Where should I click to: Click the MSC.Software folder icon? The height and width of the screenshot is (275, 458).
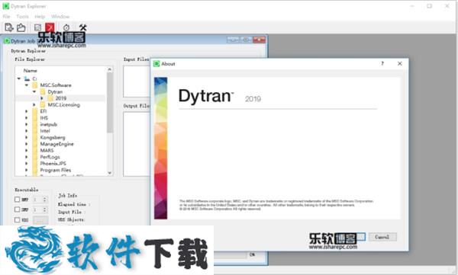(x=35, y=85)
